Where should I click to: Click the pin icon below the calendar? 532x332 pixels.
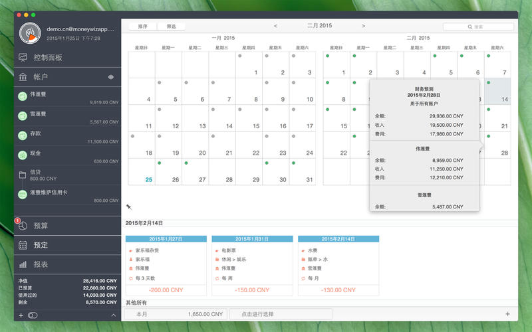click(x=129, y=208)
